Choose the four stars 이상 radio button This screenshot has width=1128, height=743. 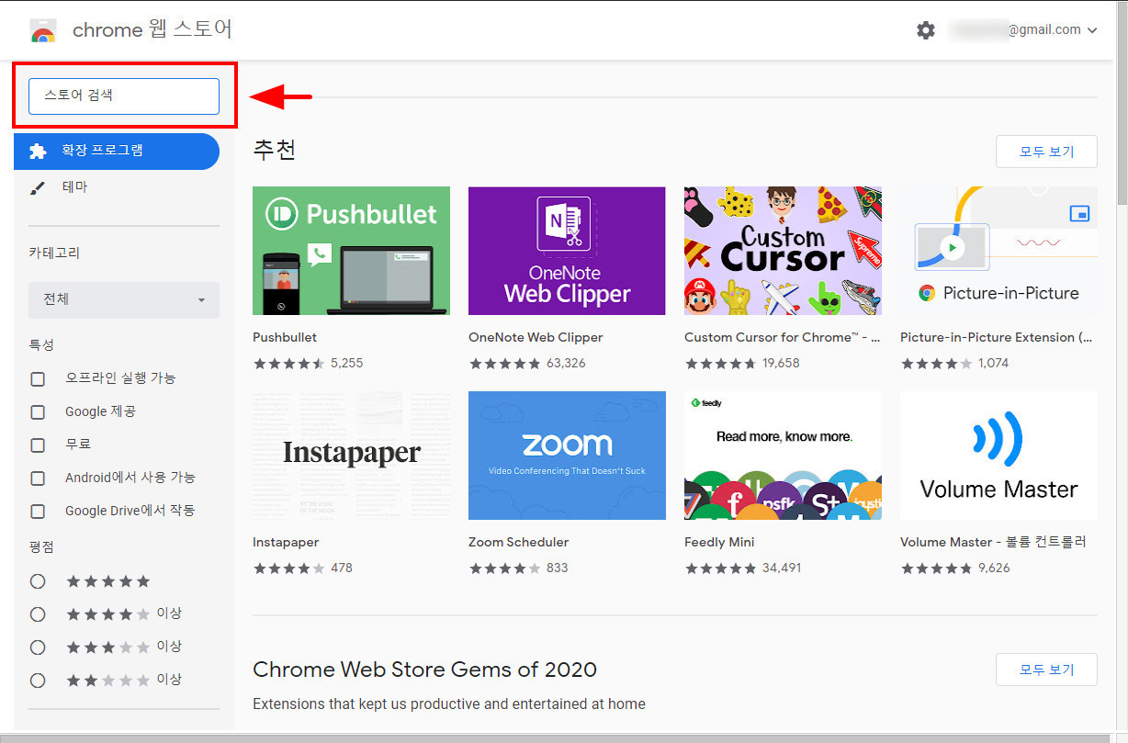(x=38, y=614)
